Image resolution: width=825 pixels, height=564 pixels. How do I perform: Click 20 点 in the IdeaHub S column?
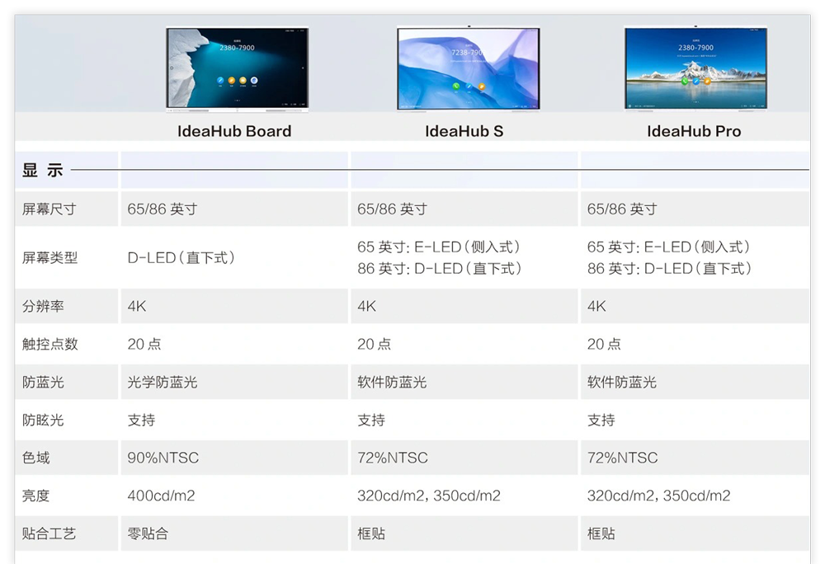pos(374,344)
